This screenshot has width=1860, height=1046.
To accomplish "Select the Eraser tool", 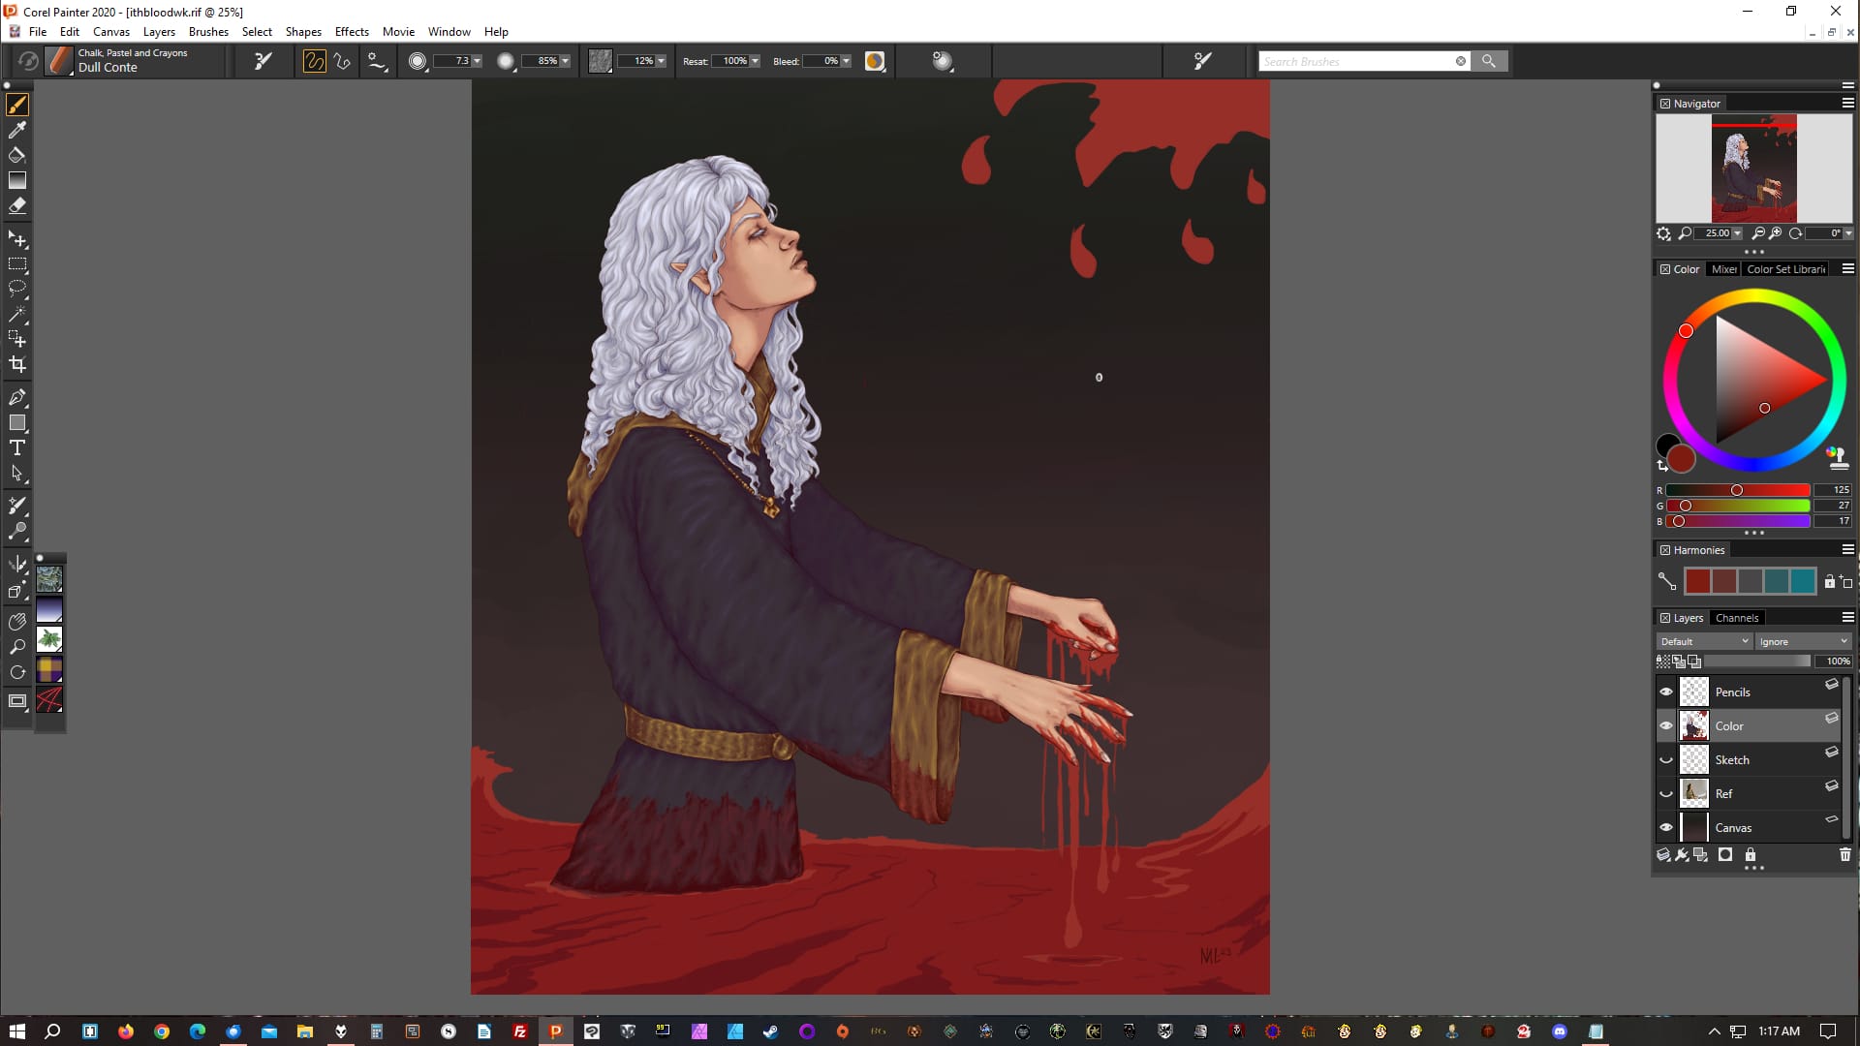I will 16,205.
